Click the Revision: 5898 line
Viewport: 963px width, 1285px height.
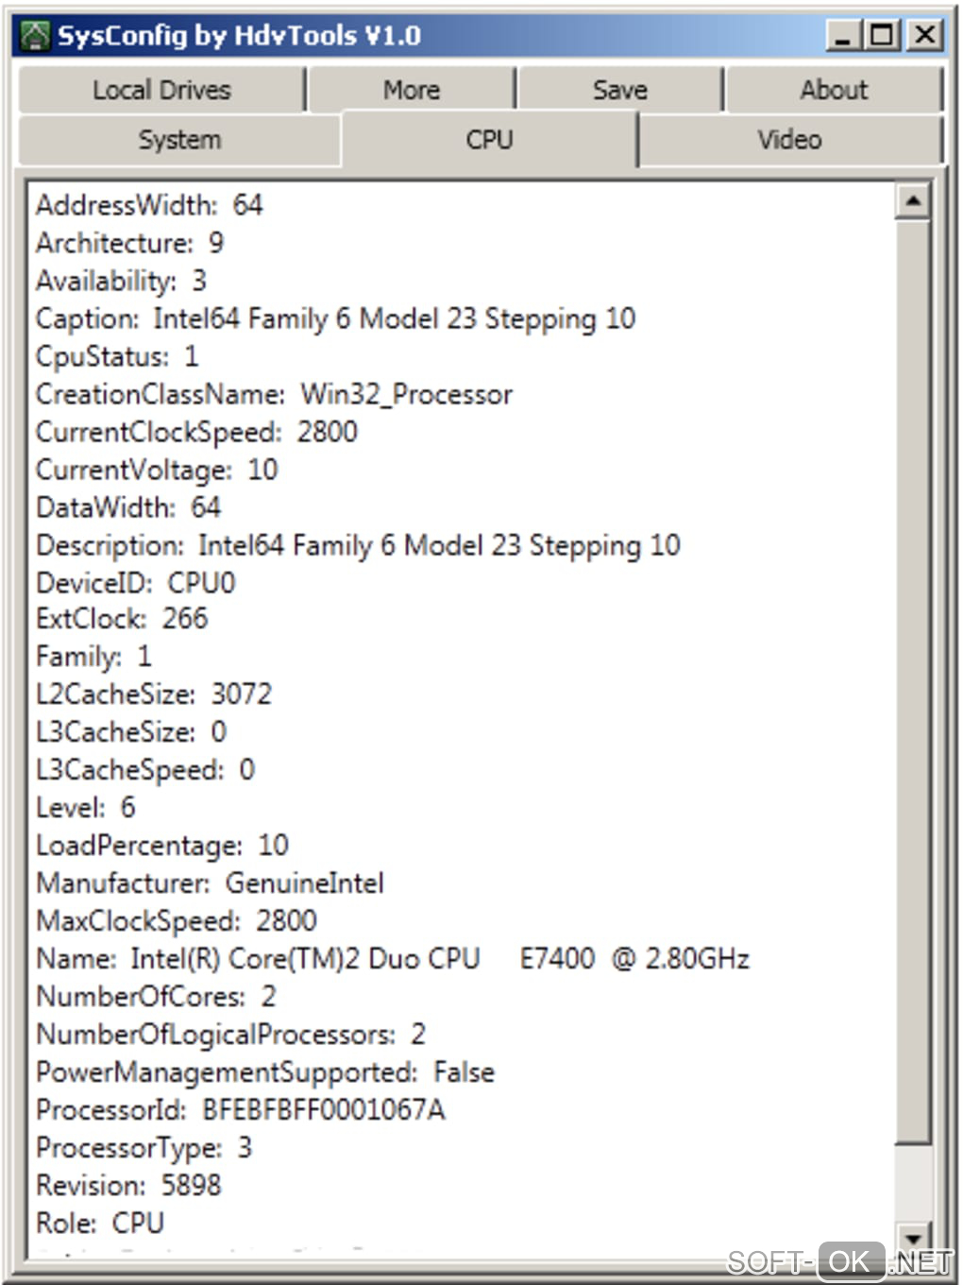[x=128, y=1185]
